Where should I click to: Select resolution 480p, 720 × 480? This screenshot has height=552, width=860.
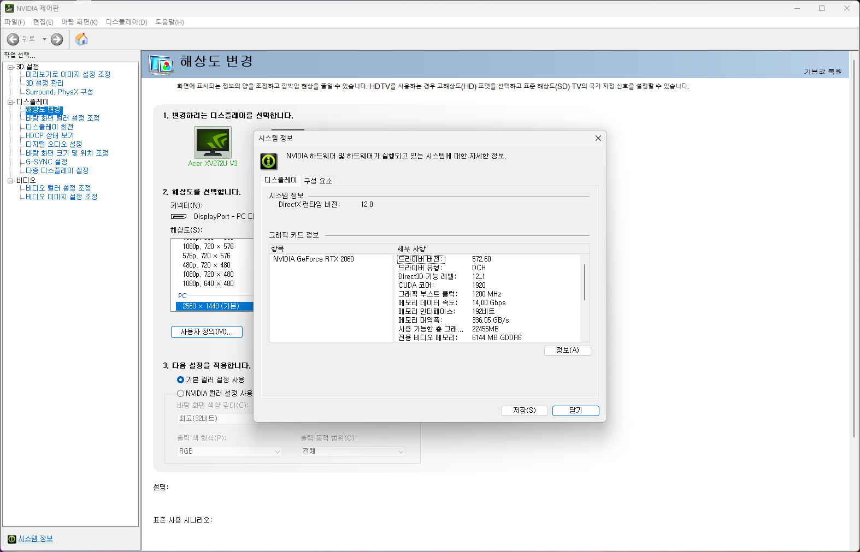click(207, 265)
